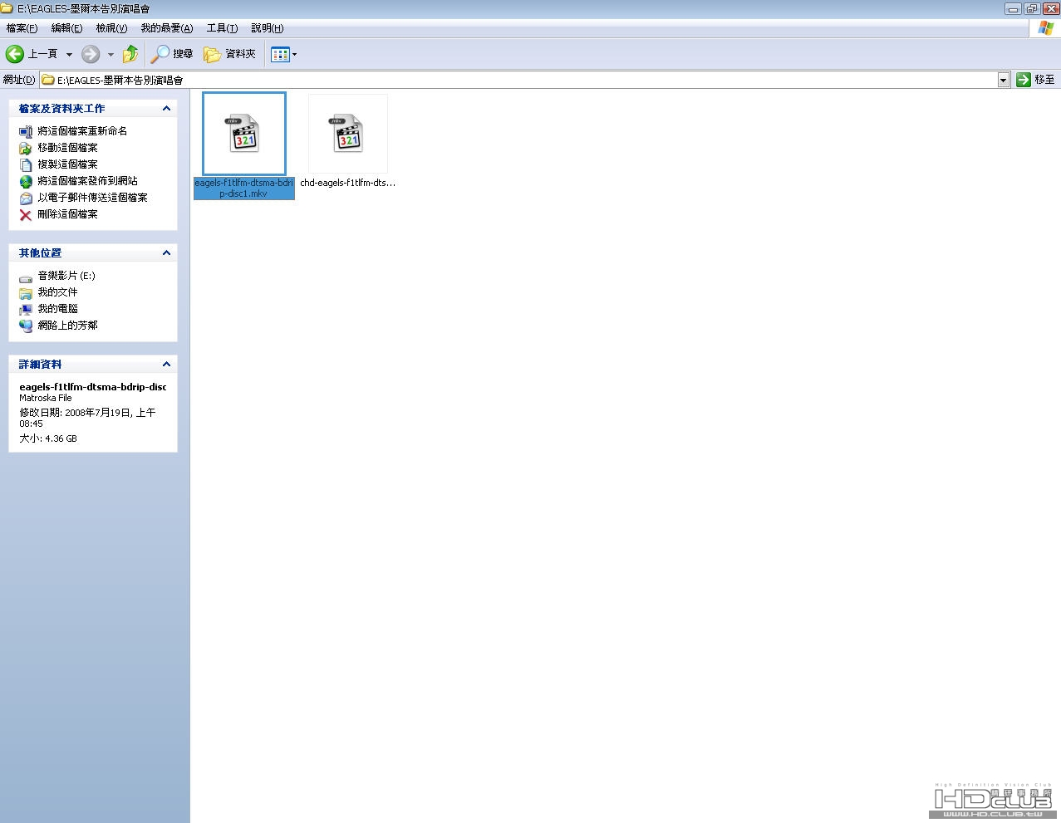Click the 'Matroska File' type text
Screen dimensions: 1061x823
[x=46, y=398]
